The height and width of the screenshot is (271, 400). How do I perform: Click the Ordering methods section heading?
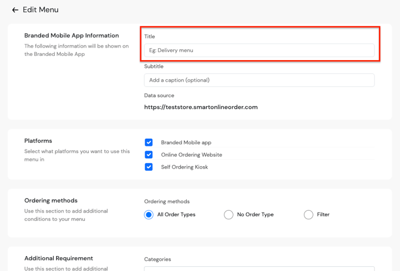tap(51, 201)
